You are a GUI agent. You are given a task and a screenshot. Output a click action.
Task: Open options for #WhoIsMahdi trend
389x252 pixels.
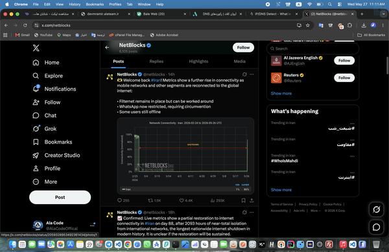(x=352, y=156)
